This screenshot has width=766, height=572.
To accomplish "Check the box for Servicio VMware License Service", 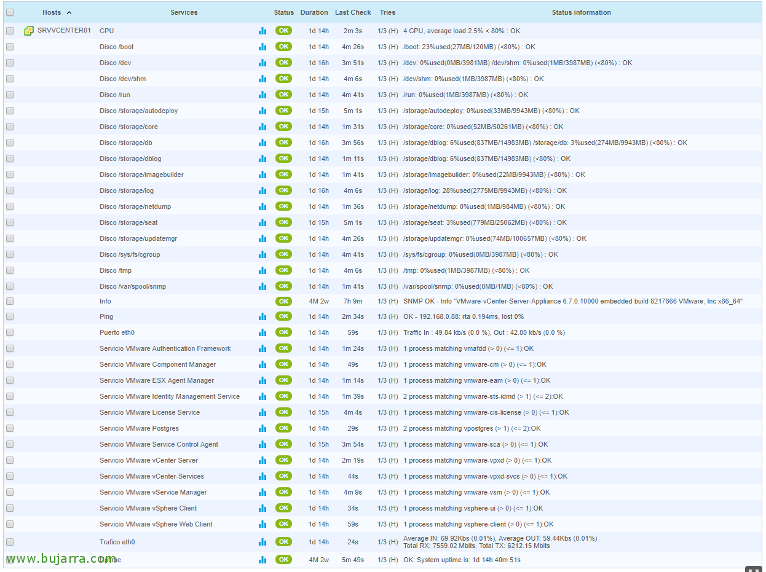I will 10,412.
